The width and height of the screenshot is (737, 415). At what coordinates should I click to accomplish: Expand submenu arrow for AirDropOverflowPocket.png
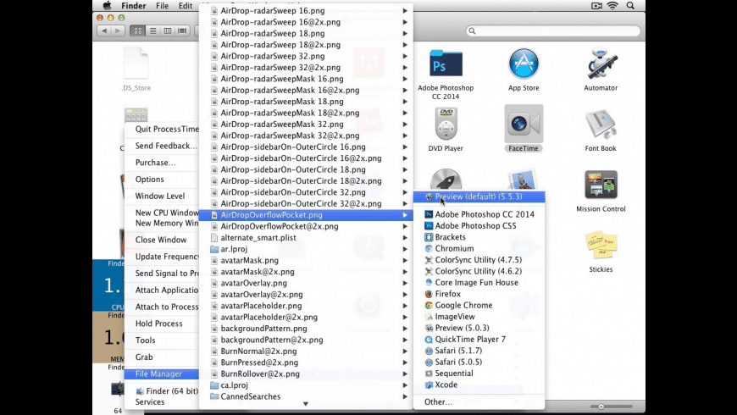[x=405, y=215]
